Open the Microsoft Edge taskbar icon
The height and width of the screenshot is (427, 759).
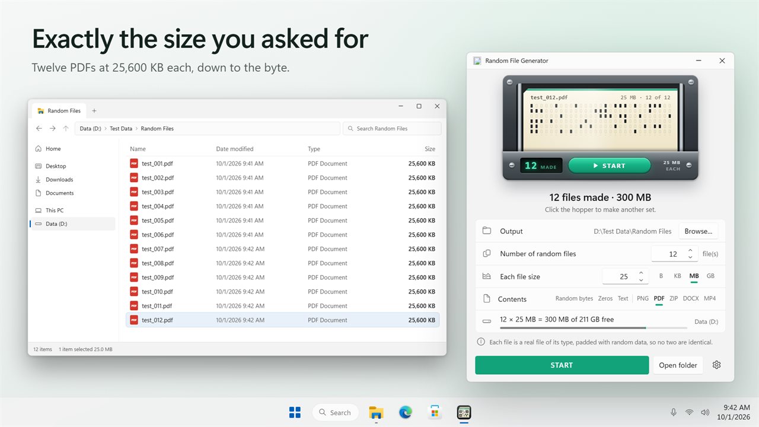click(406, 412)
